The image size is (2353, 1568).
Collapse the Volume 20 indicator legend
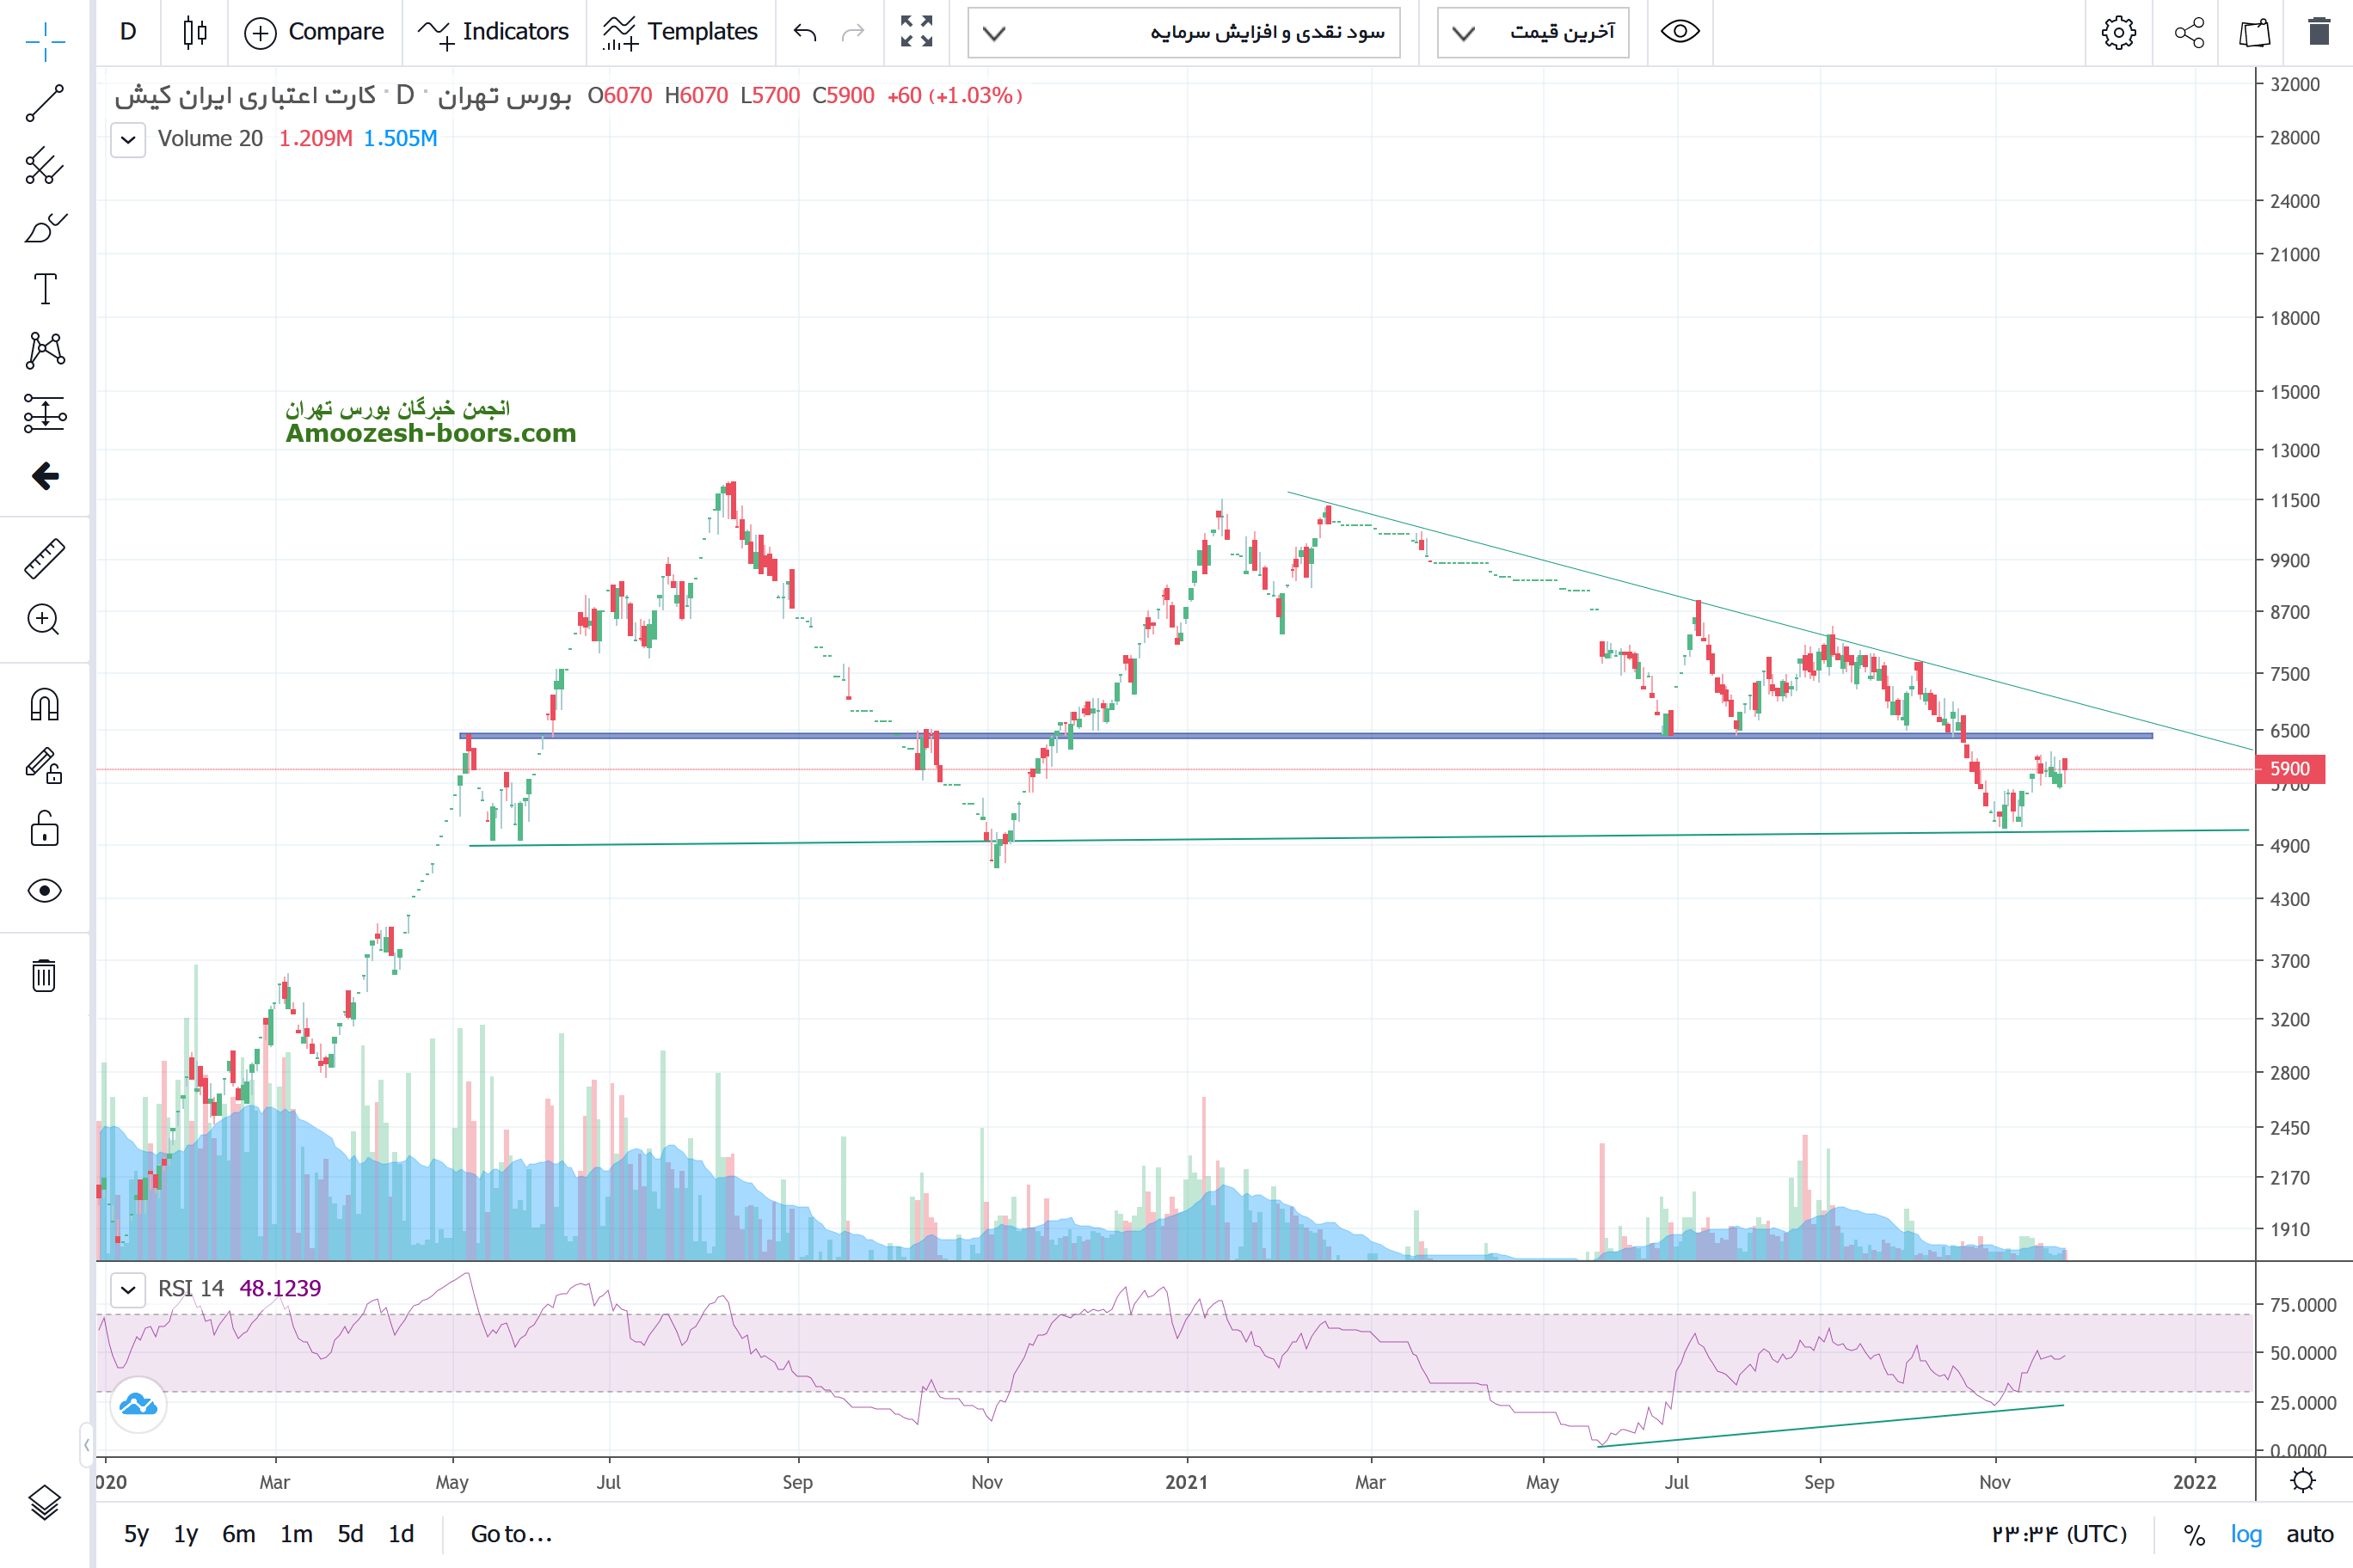[x=128, y=139]
